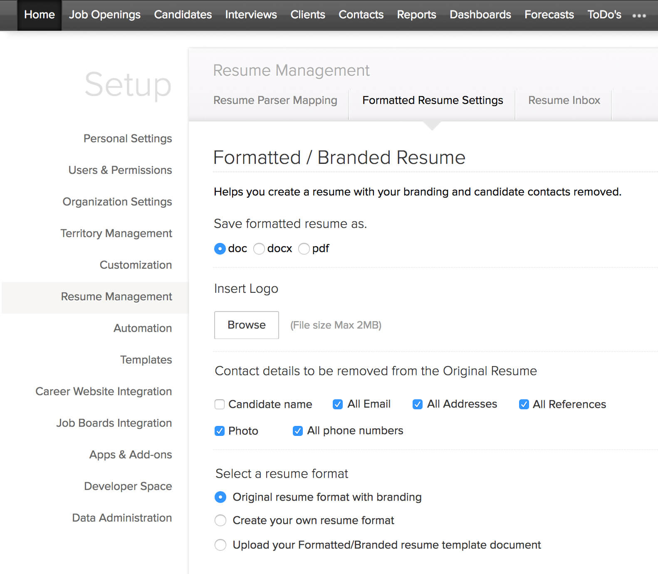Switch to the Resume Parser Mapping tab
This screenshot has height=574, width=658.
[275, 100]
